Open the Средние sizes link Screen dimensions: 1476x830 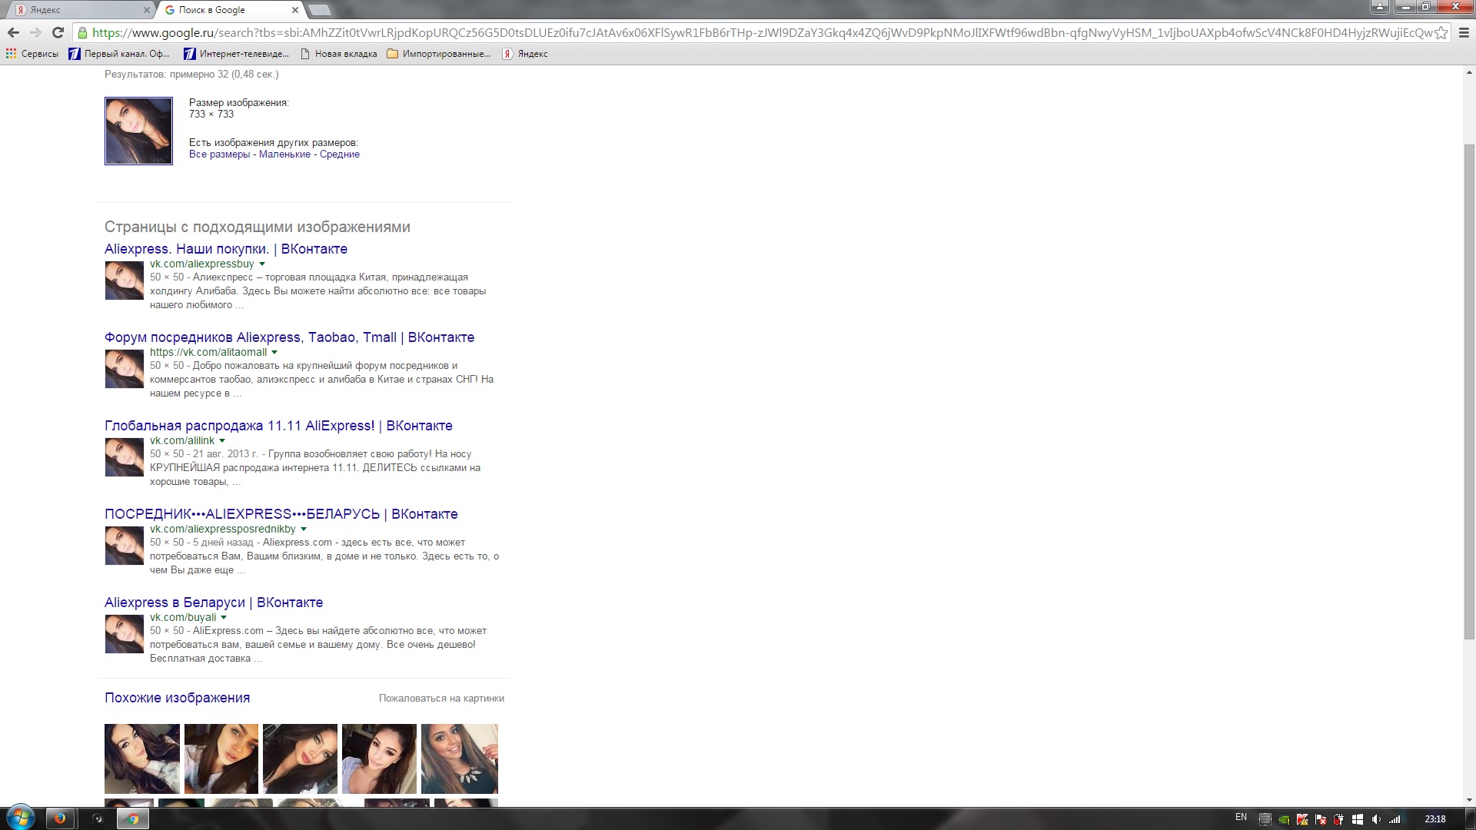[340, 154]
